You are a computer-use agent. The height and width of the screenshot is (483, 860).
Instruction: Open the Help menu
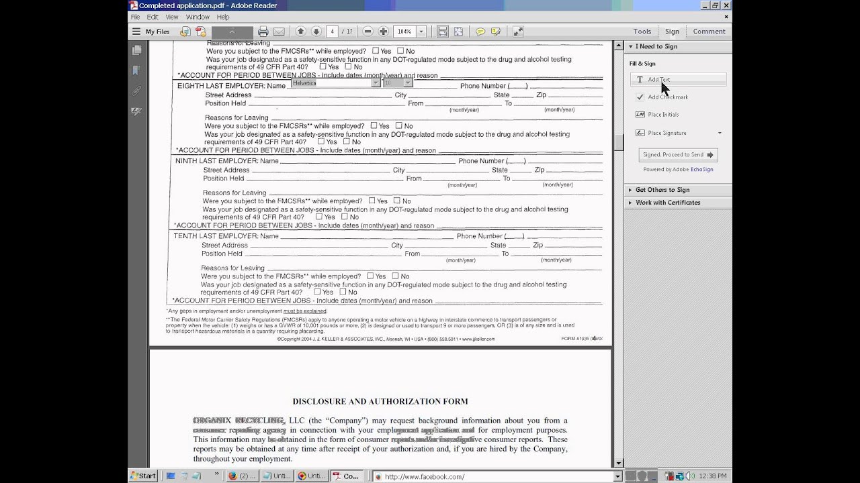223,17
